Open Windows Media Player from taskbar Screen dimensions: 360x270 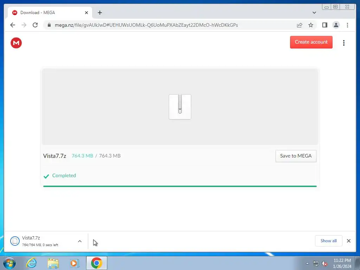(74, 263)
